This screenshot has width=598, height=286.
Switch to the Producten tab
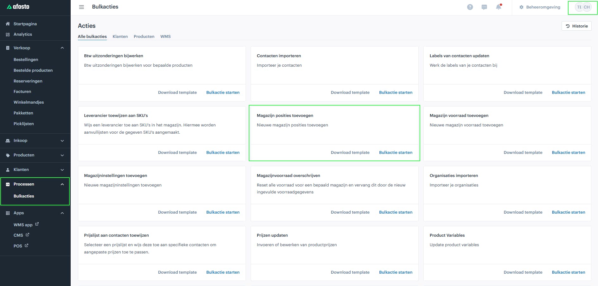[x=144, y=37]
